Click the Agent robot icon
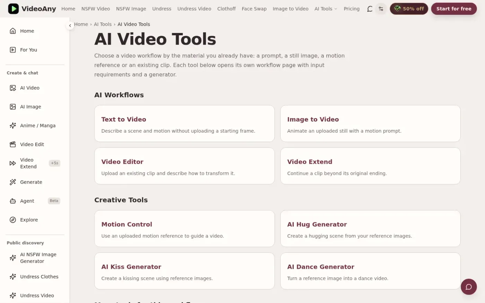The image size is (485, 303). 13,201
